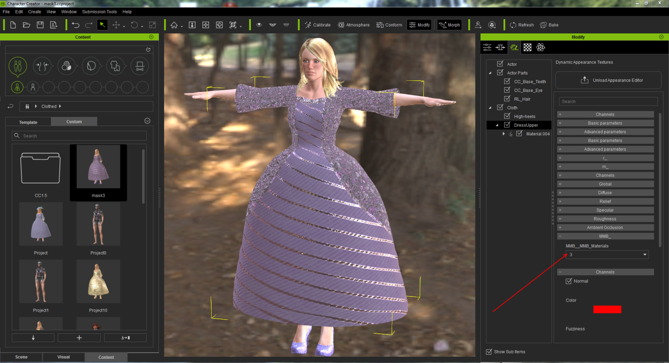Click Unload Appearance Editor button

tap(608, 80)
